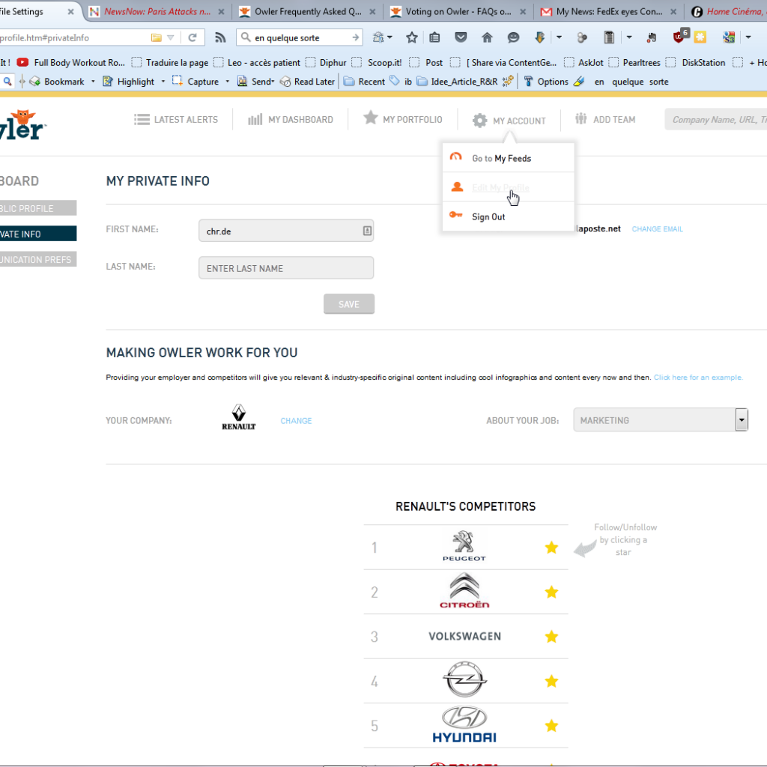This screenshot has width=767, height=767.
Task: Unfollow Peugeot by clicking its star
Action: tap(551, 548)
